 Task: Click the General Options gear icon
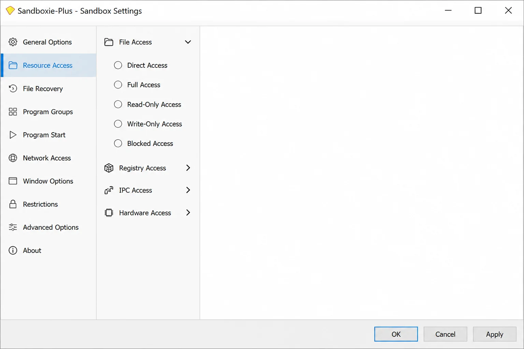pos(13,42)
